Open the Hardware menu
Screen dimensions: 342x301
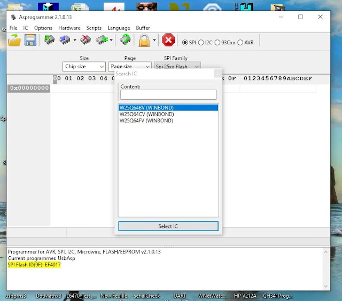(69, 28)
